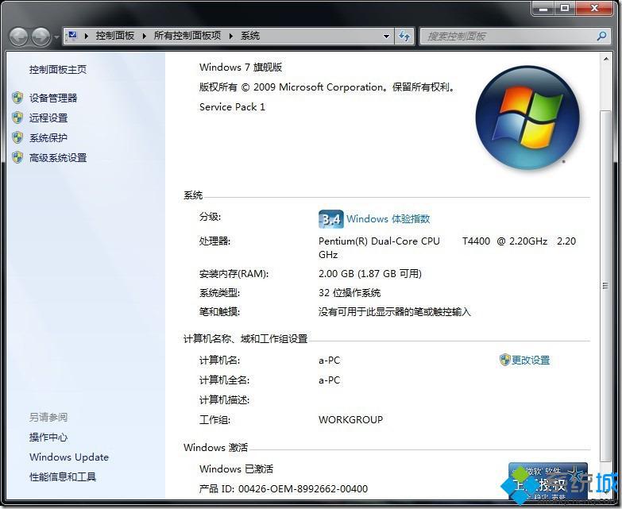Click the 3.4 experience index rating badge
Screen dimensions: 622x509
click(330, 219)
